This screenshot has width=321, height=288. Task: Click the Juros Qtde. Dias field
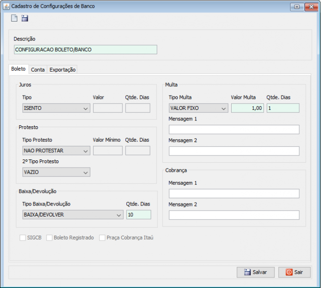[x=138, y=108]
